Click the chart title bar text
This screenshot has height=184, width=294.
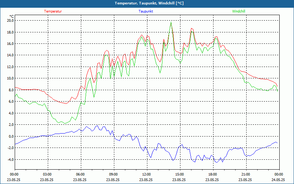pos(149,3)
